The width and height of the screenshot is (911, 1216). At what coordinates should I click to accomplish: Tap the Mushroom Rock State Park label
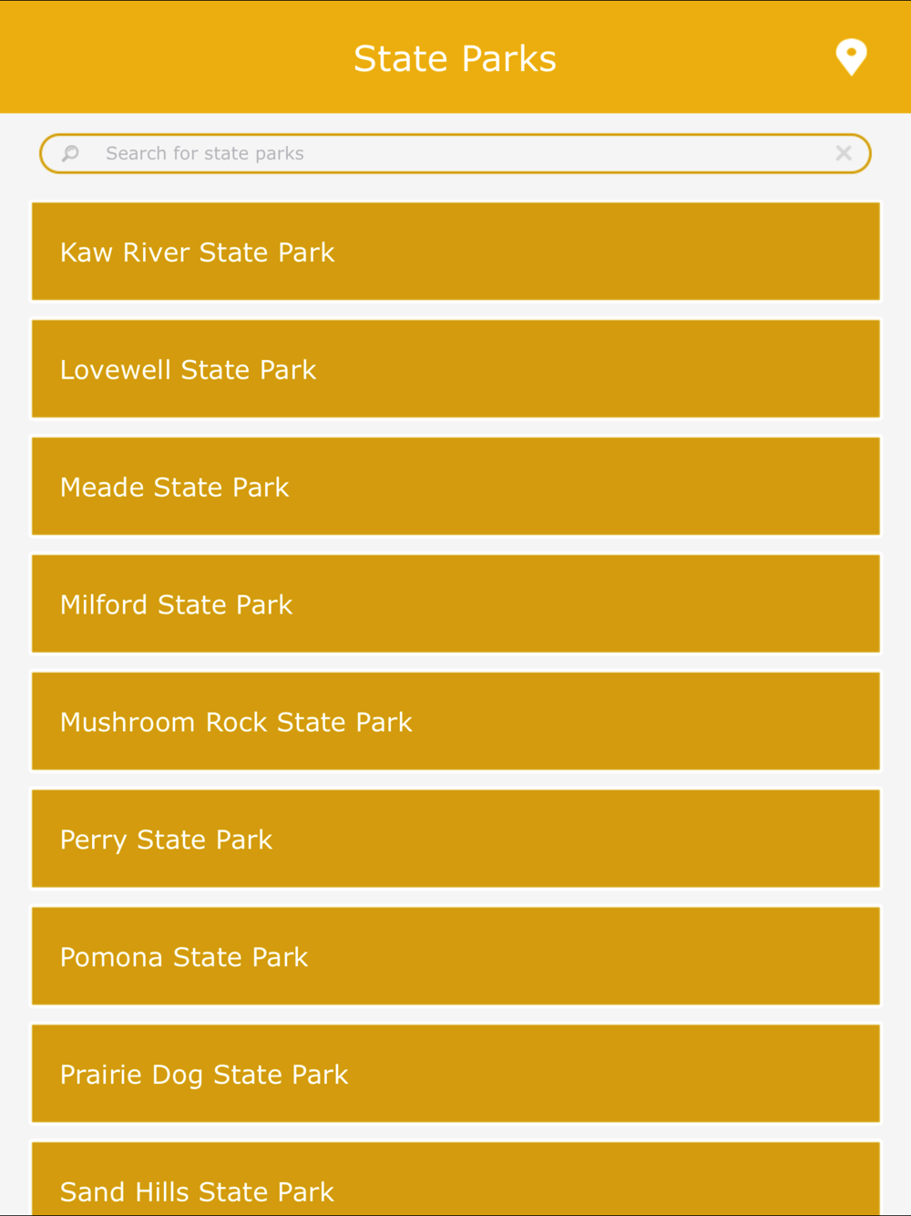236,723
